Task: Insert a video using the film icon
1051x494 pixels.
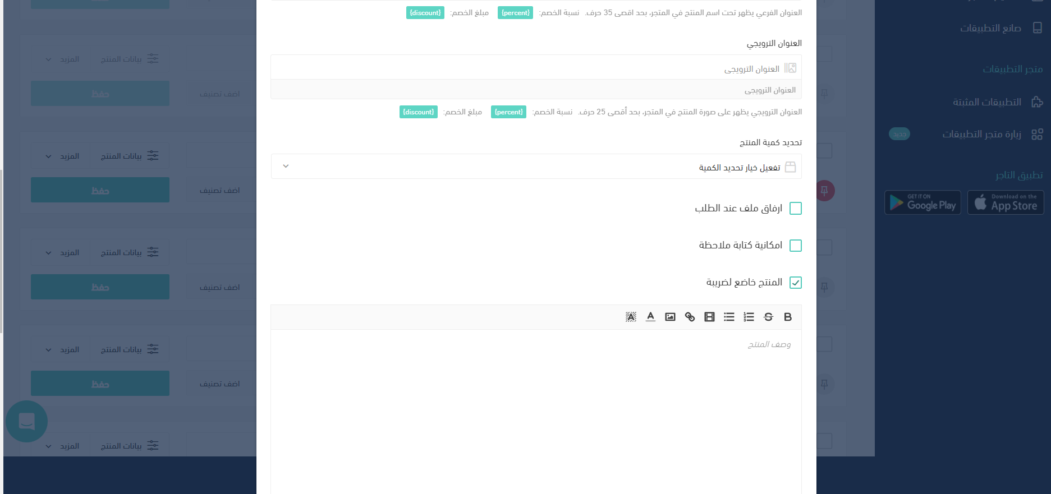Action: coord(709,317)
